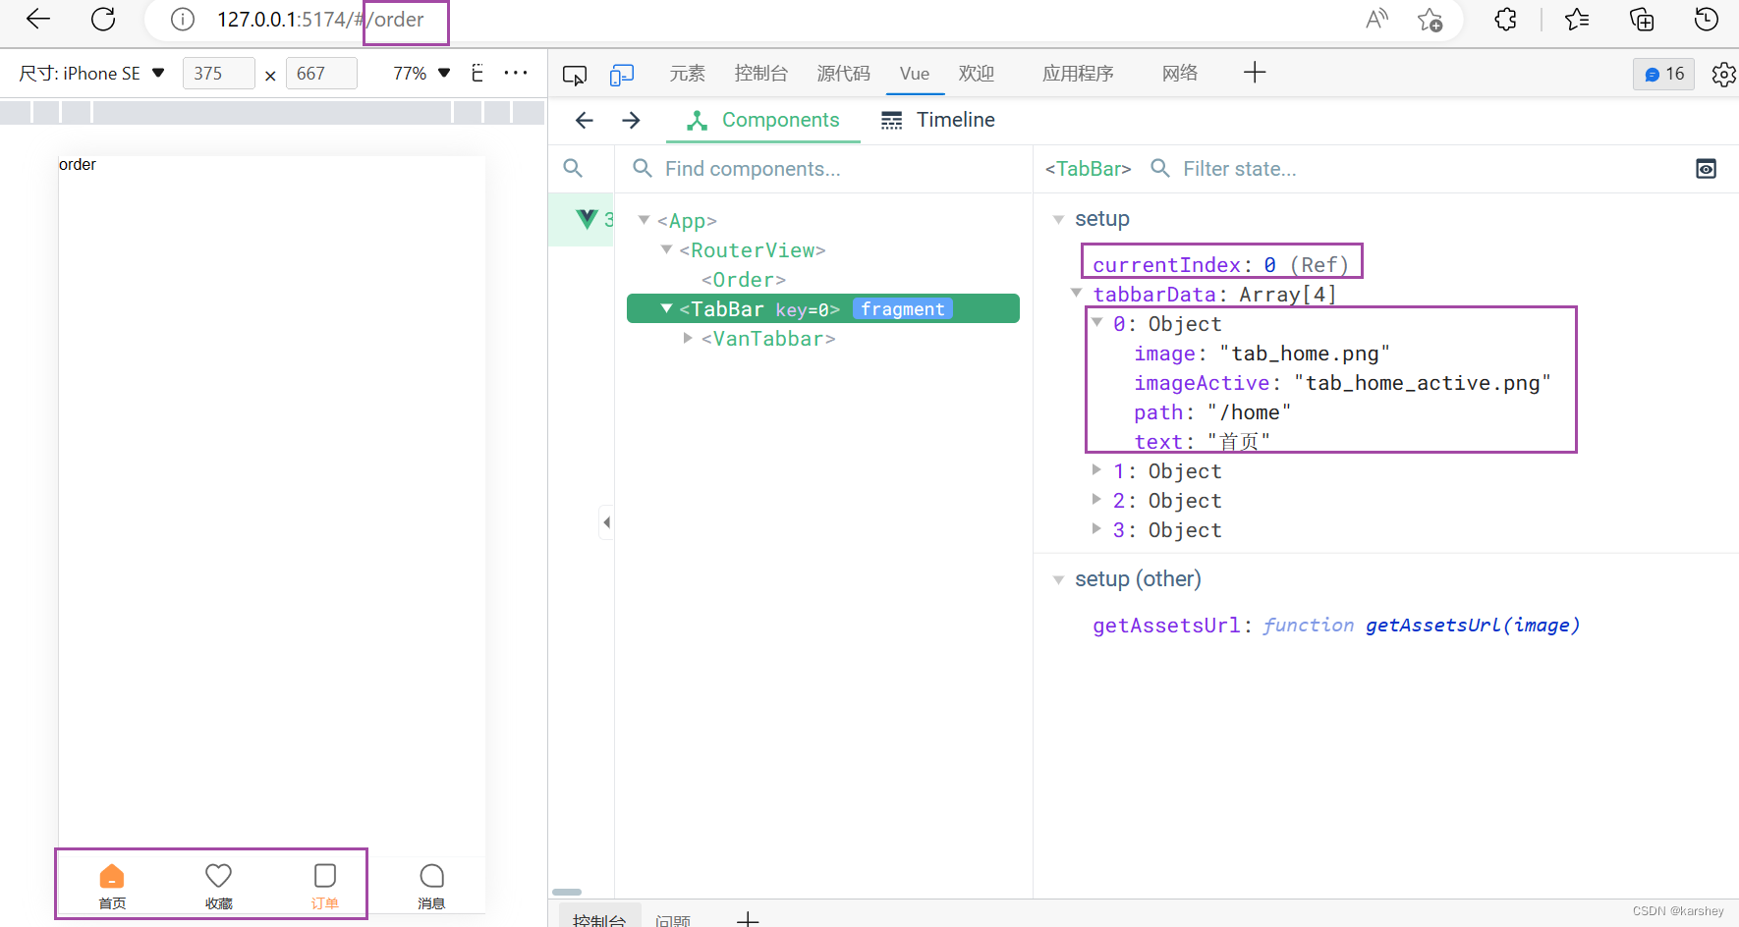Add a new DevTools tab tool
1739x927 pixels.
click(1255, 73)
